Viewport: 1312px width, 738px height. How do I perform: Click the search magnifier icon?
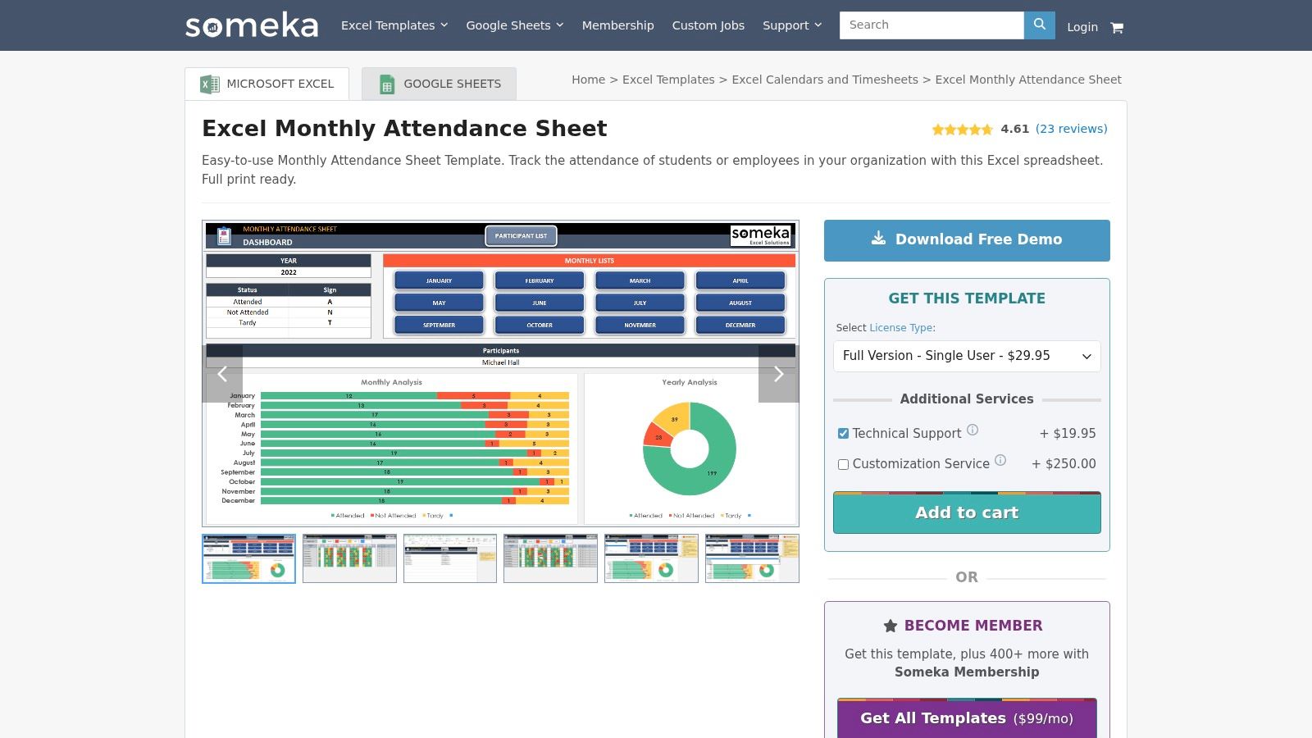click(x=1039, y=25)
